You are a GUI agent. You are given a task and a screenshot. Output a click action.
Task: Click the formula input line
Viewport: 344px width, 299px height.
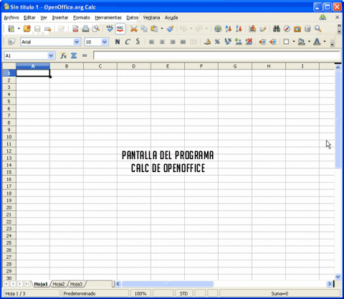click(x=216, y=56)
